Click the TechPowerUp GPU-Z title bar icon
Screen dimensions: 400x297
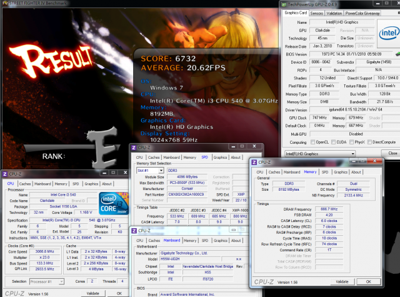point(284,4)
